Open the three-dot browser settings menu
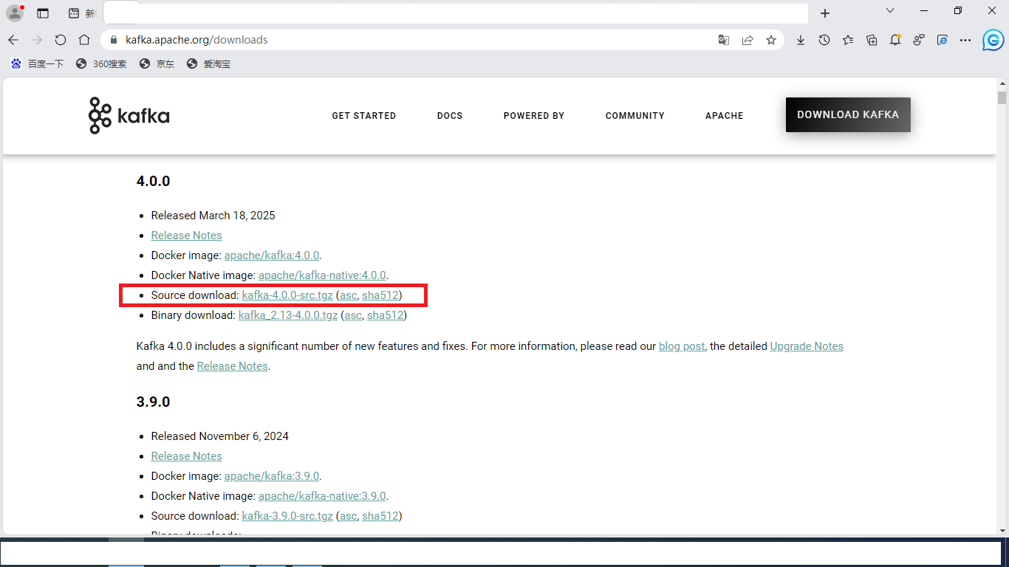 point(966,40)
